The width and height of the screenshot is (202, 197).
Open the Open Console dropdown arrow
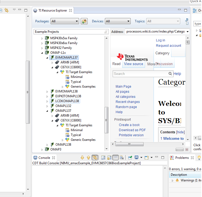(x=151, y=157)
